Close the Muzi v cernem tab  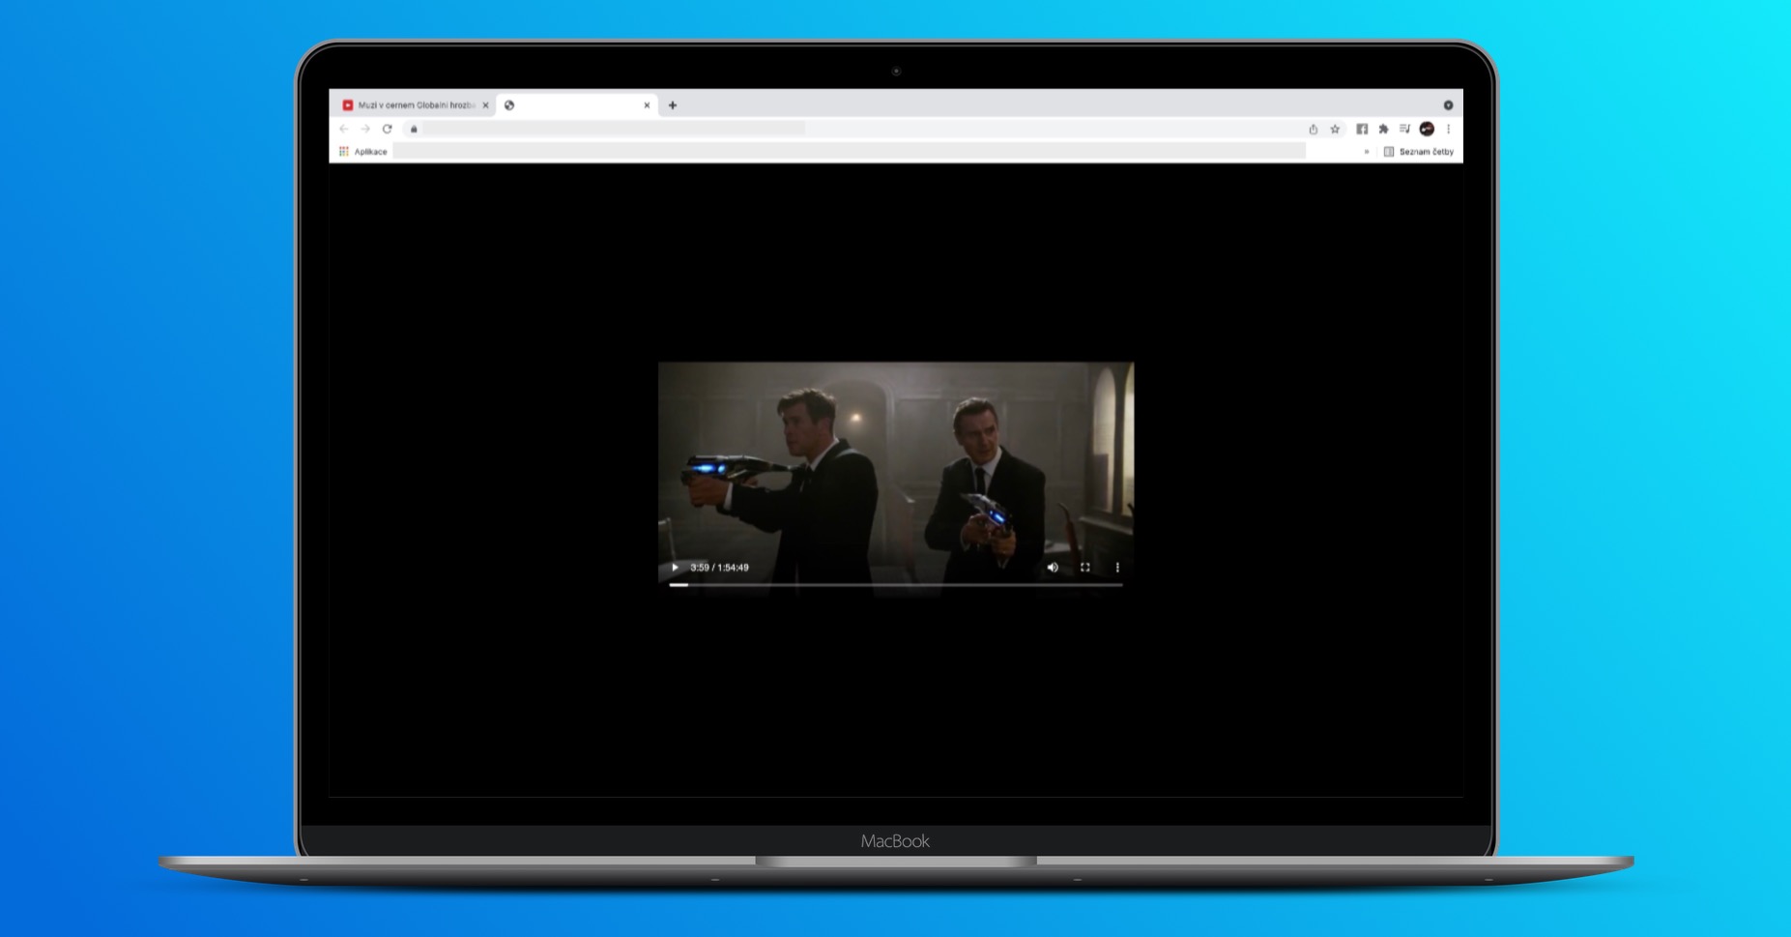coord(485,105)
